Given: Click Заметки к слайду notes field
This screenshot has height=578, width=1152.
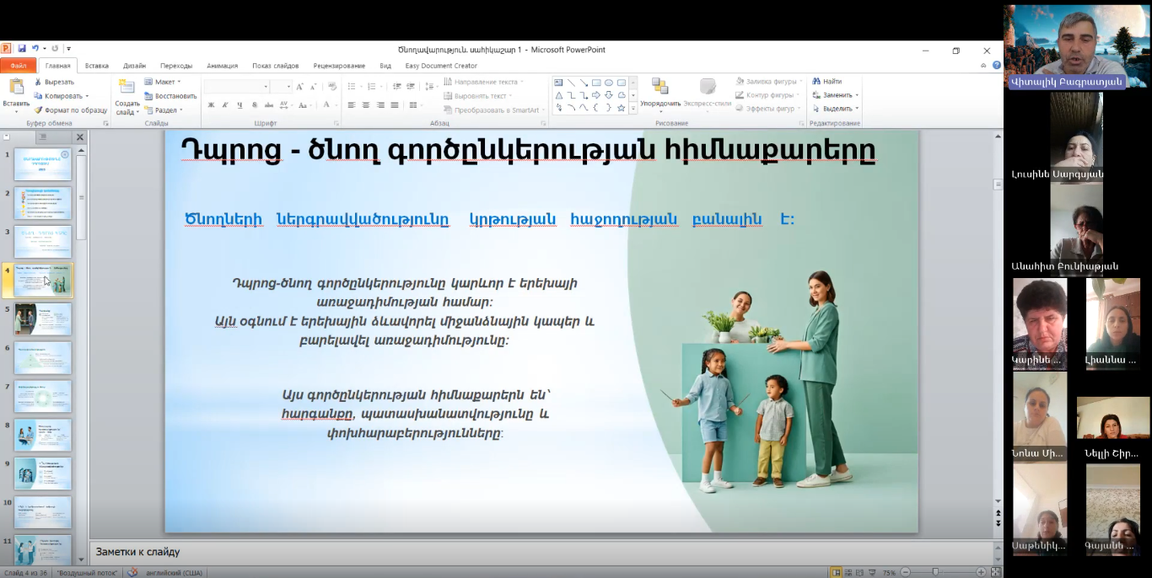Looking at the screenshot, I should 540,552.
